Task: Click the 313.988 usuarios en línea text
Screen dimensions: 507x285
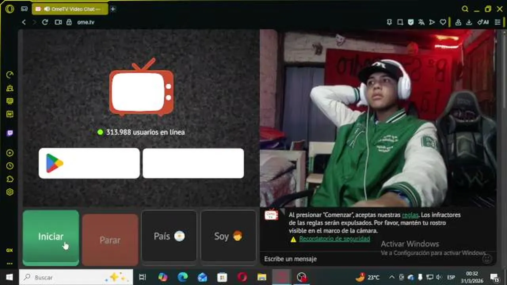Action: coord(145,132)
